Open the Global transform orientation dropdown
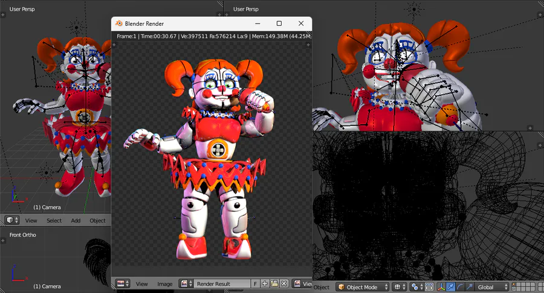544x293 pixels. tap(491, 287)
